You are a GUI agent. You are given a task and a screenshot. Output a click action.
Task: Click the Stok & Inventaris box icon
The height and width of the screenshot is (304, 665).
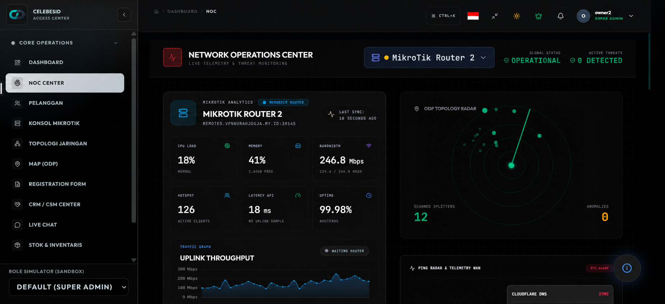tap(17, 245)
